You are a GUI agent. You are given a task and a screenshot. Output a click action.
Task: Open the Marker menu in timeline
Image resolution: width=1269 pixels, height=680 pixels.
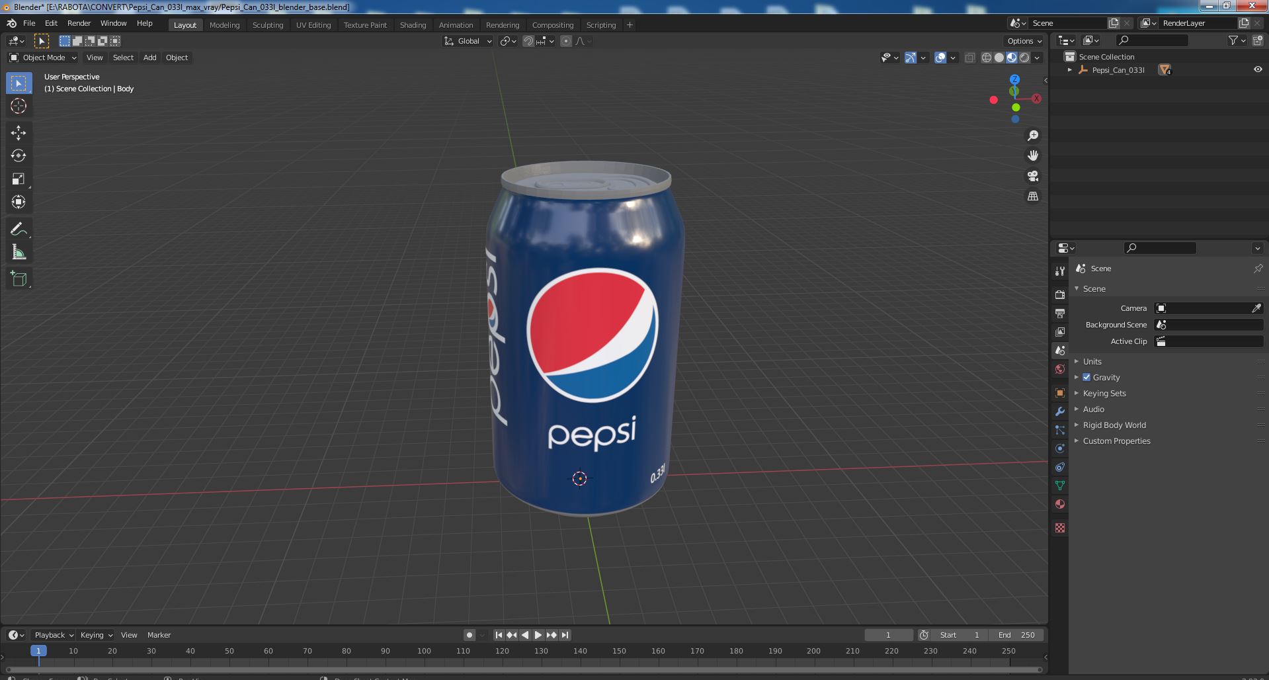point(159,635)
